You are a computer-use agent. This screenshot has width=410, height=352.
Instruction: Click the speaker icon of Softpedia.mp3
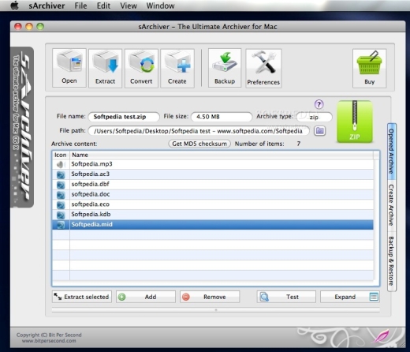(x=61, y=164)
